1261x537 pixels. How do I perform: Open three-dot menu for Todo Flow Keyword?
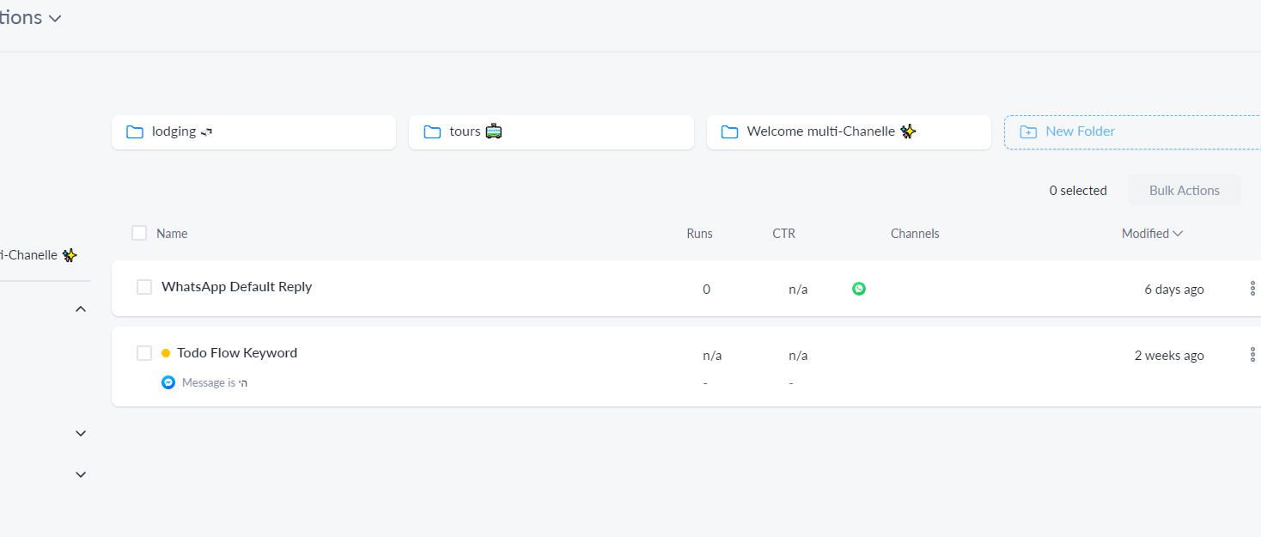(x=1252, y=355)
